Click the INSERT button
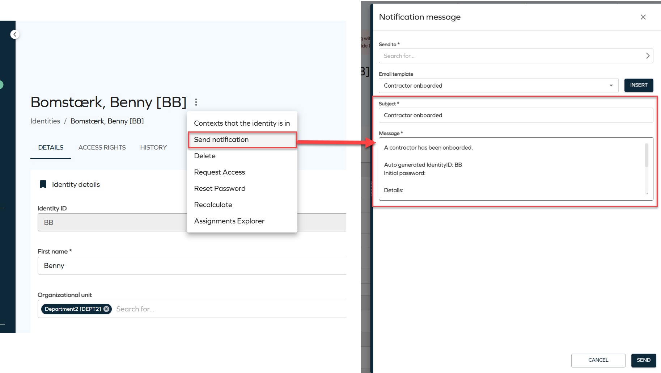The image size is (661, 373). click(x=639, y=85)
